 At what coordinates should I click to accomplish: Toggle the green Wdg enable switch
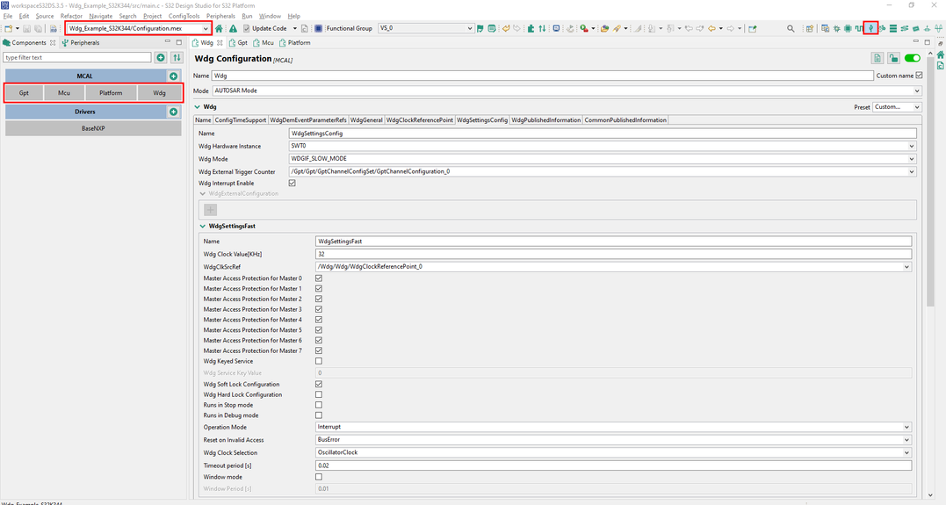click(x=913, y=58)
